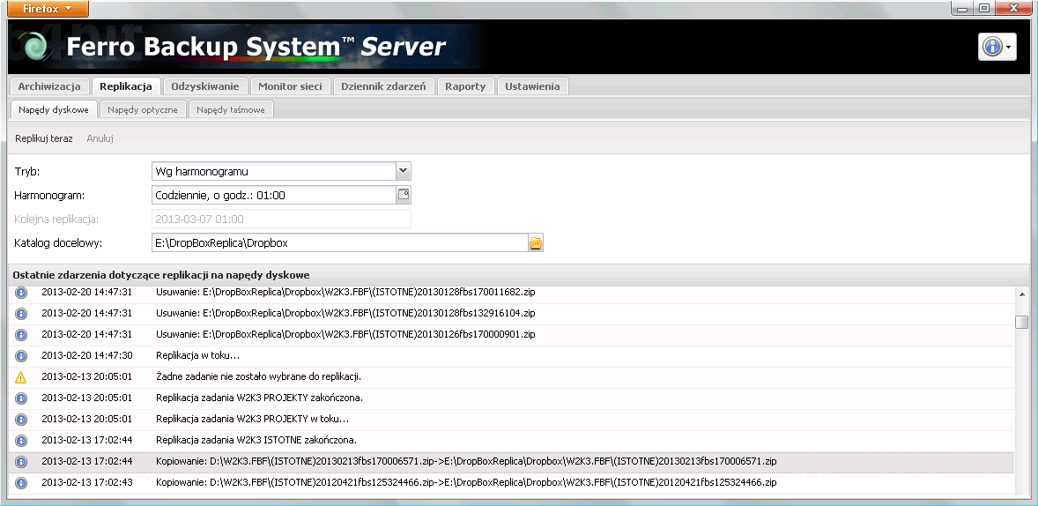Click the Katalog docelowy path field

pyautogui.click(x=339, y=243)
